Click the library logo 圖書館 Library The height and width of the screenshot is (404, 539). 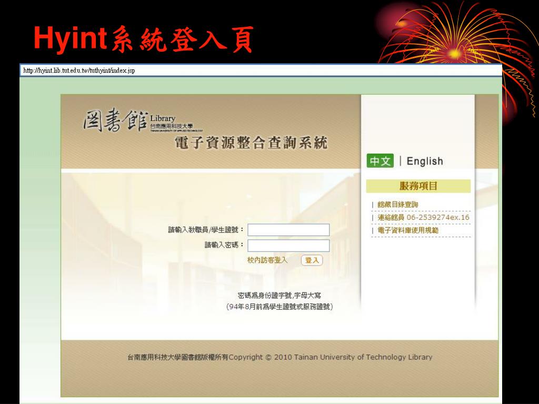point(143,120)
